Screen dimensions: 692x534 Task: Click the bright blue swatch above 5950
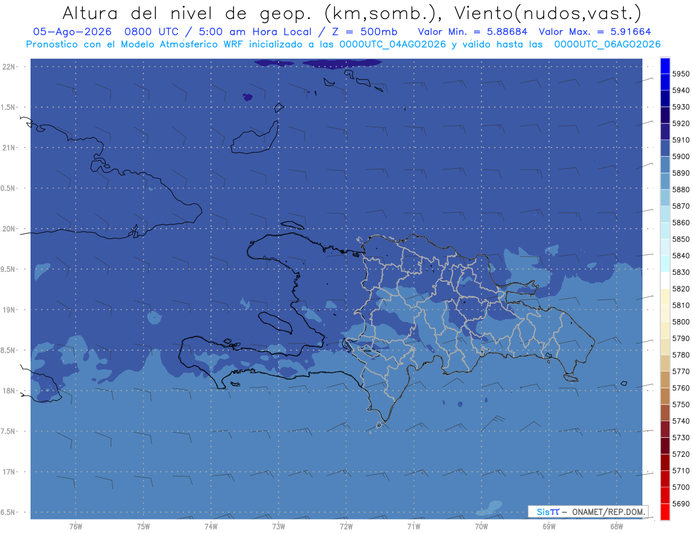coord(664,66)
